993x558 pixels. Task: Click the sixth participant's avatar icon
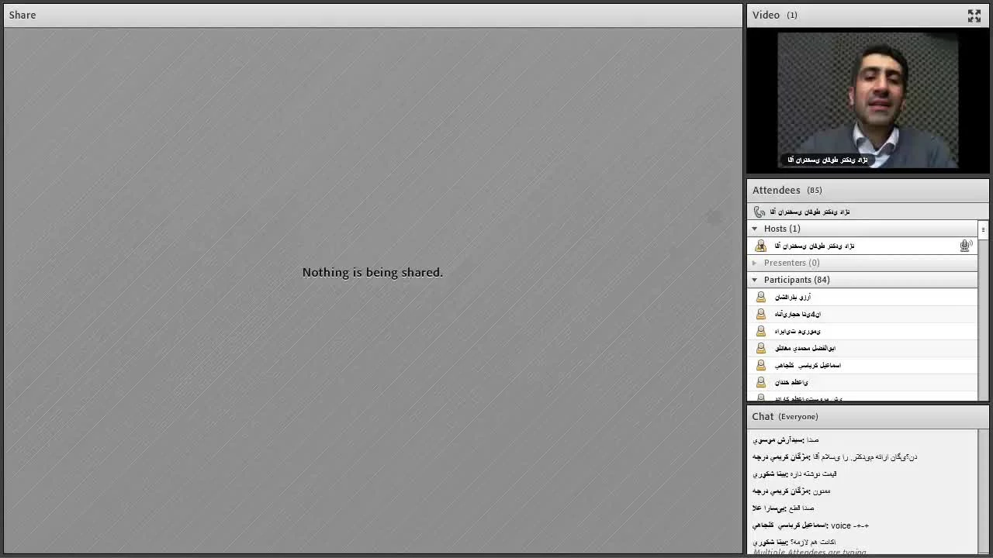(760, 382)
